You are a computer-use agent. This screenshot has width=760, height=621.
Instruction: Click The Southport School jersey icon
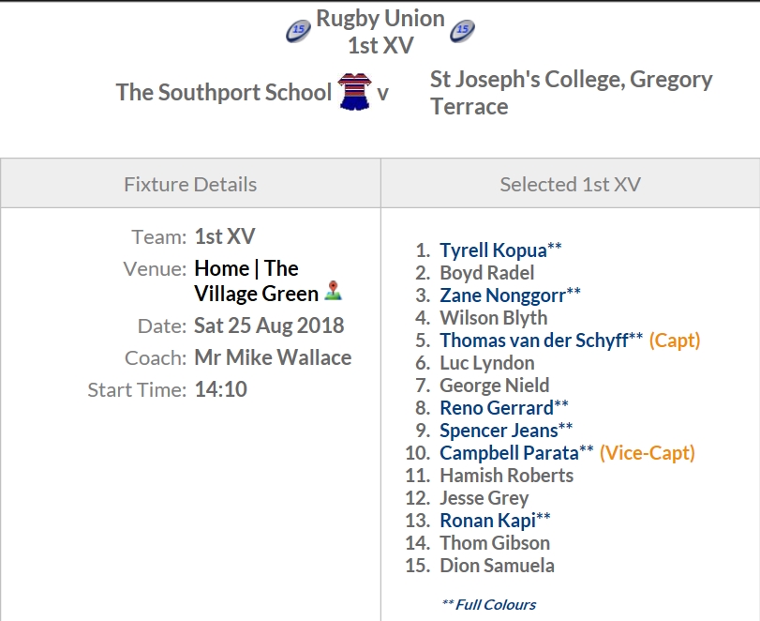pos(355,91)
